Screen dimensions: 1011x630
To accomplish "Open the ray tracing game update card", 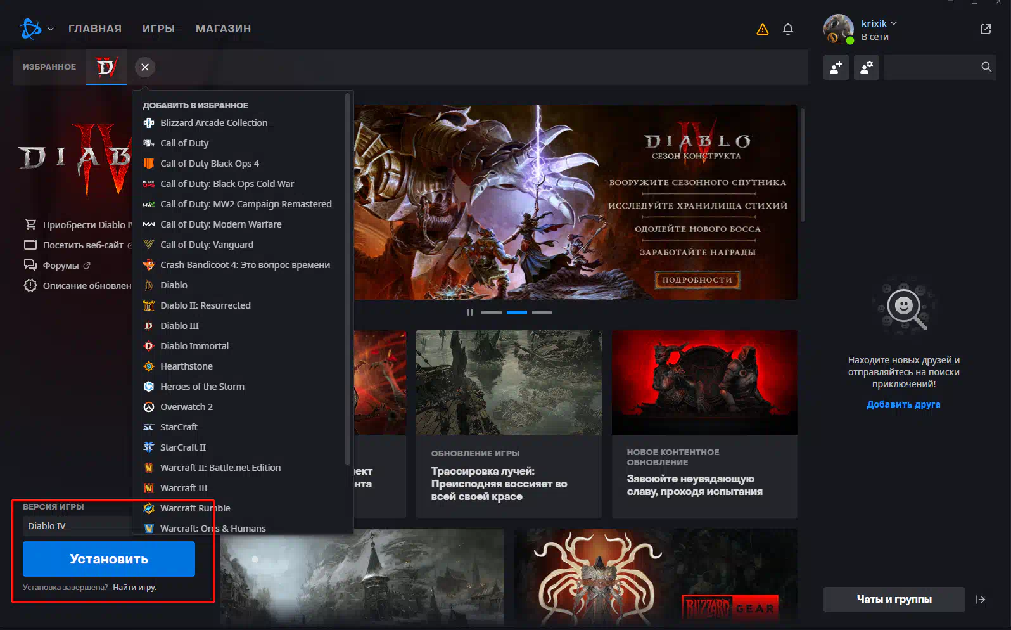I will pyautogui.click(x=509, y=424).
